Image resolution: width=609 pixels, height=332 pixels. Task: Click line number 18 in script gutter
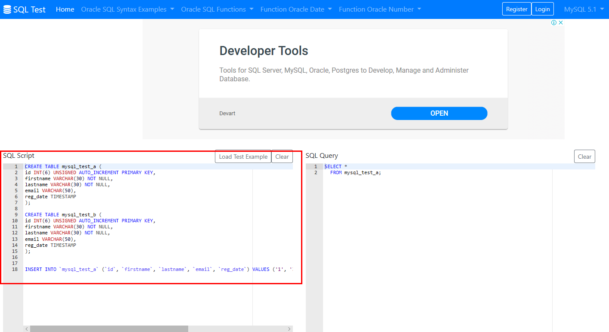(x=15, y=269)
